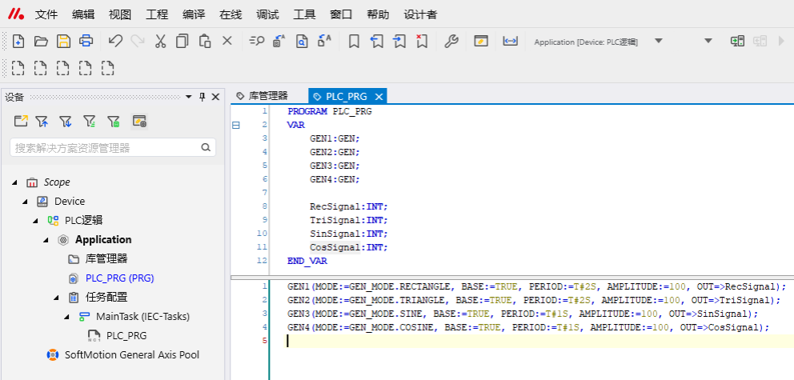794x380 pixels.
Task: Go to next bookmark, right arrow icon
Action: coord(399,42)
